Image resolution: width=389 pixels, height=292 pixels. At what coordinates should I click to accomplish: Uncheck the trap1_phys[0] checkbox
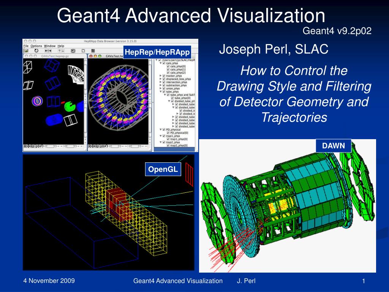pyautogui.click(x=168, y=139)
